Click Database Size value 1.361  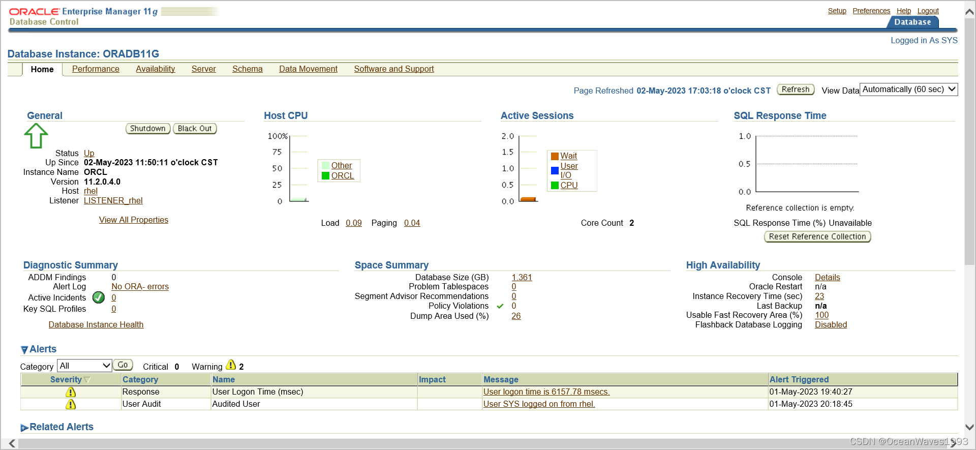[x=522, y=278]
